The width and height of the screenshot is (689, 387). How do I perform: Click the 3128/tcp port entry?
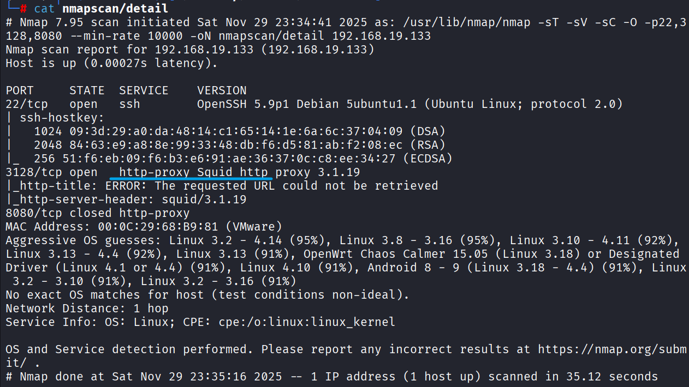point(34,172)
